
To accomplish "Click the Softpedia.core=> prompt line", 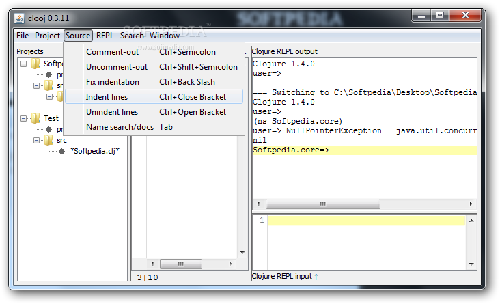I will [365, 150].
